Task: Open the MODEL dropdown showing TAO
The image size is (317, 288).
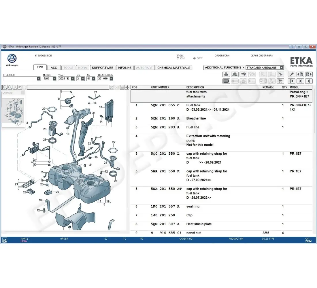Action: point(54,79)
